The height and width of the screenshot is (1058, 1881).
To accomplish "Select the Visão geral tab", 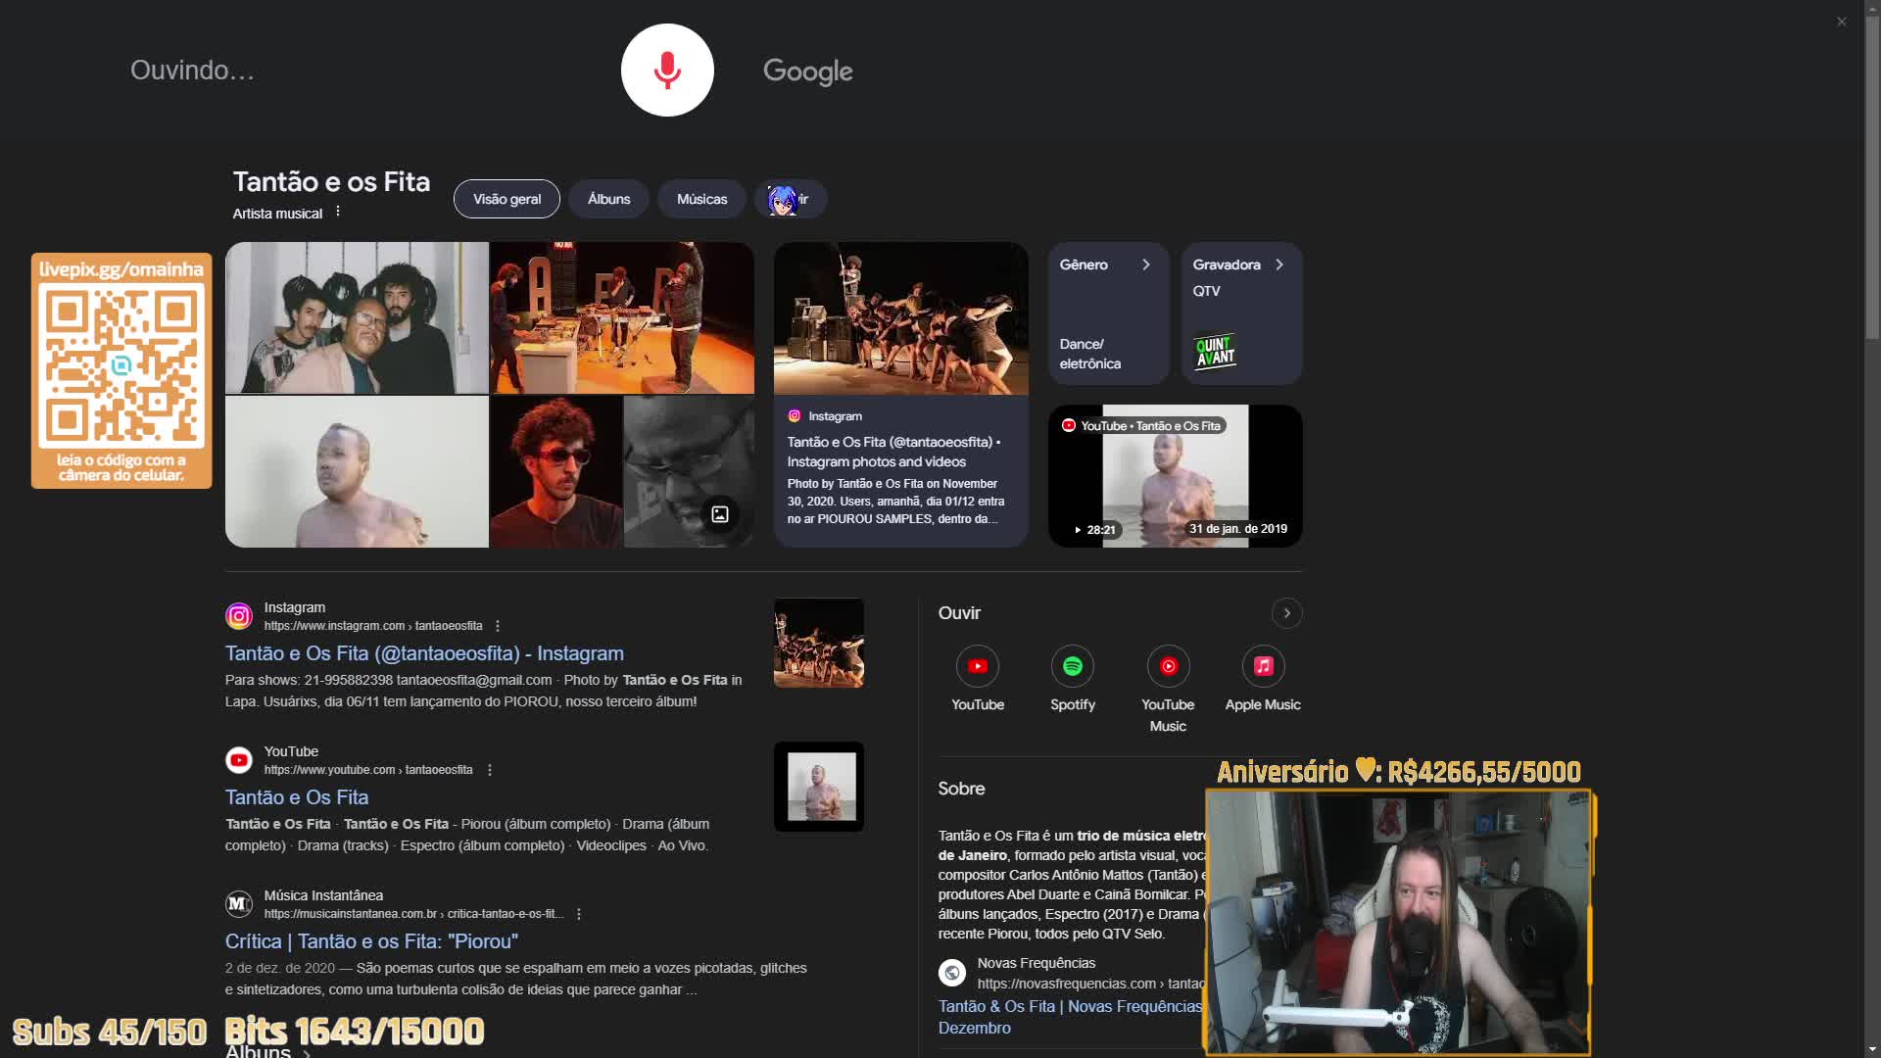I will tap(506, 199).
